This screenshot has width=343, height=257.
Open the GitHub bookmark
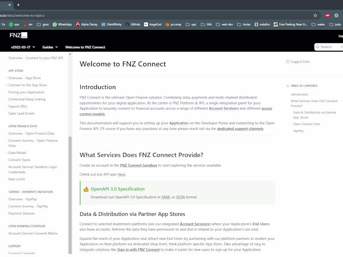133,24
